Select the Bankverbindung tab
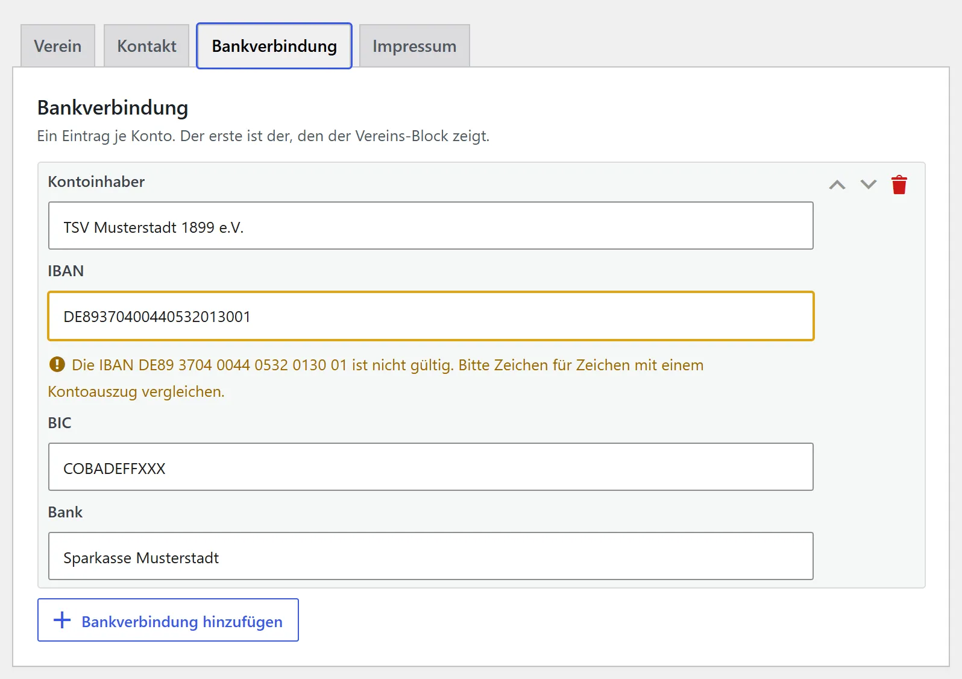The width and height of the screenshot is (962, 679). 274,46
